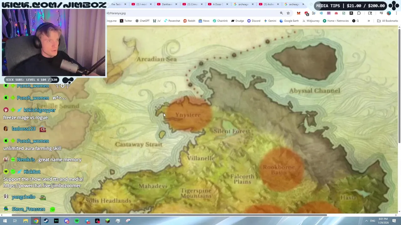Open the ChatGPT bookmark
The width and height of the screenshot is (401, 225).
(x=142, y=21)
